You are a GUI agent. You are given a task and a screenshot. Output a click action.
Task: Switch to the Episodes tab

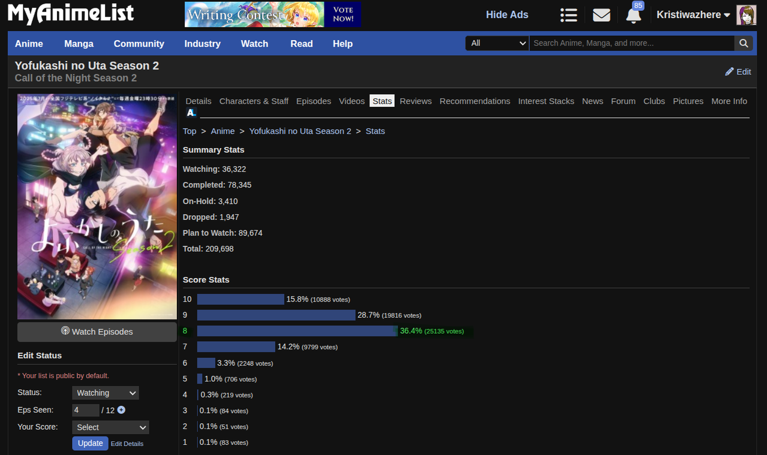(314, 101)
